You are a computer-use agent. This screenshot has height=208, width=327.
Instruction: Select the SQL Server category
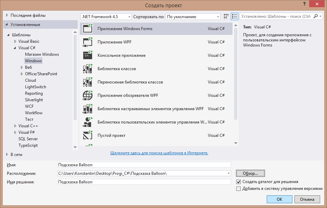pos(28,139)
